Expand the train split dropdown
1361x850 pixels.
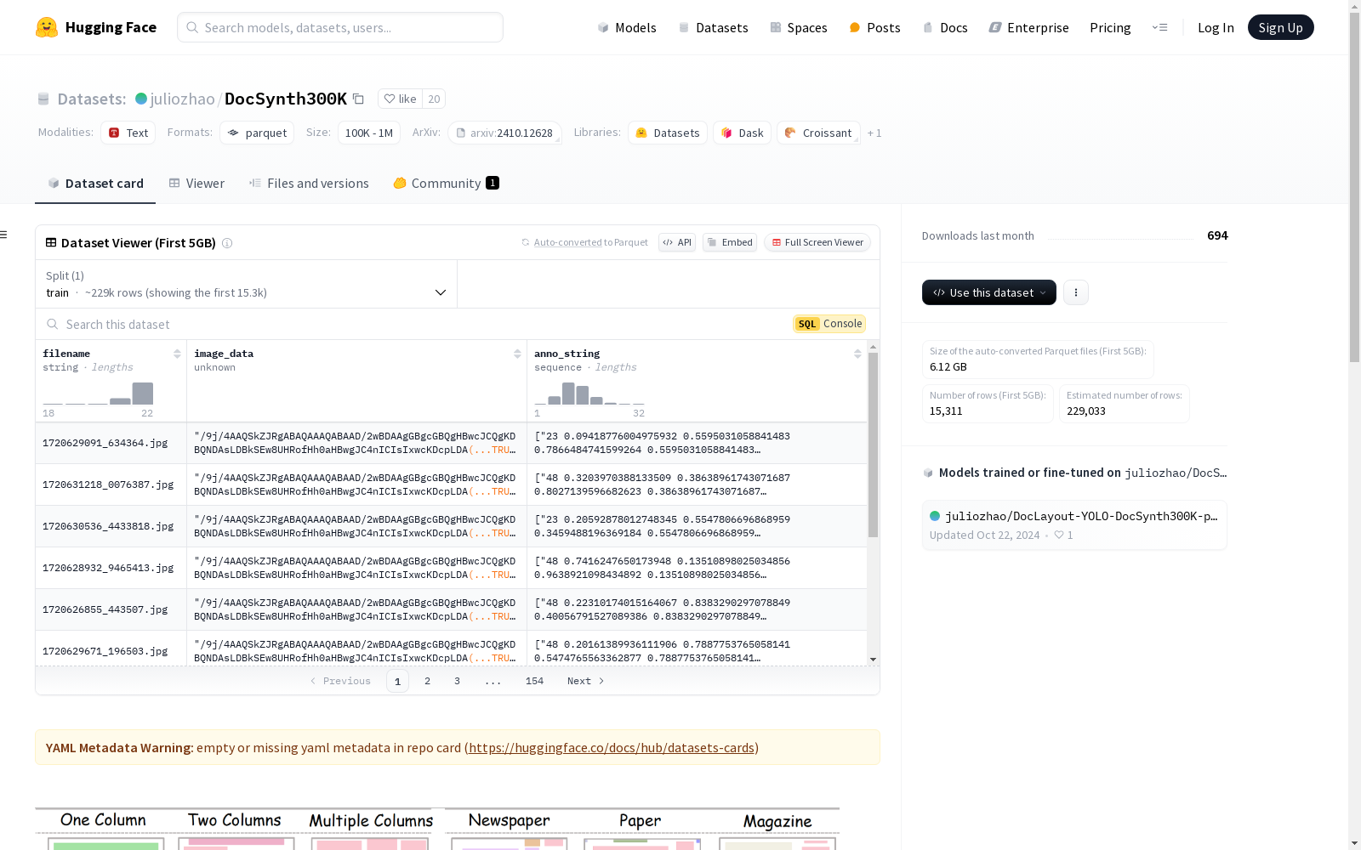[x=246, y=284]
